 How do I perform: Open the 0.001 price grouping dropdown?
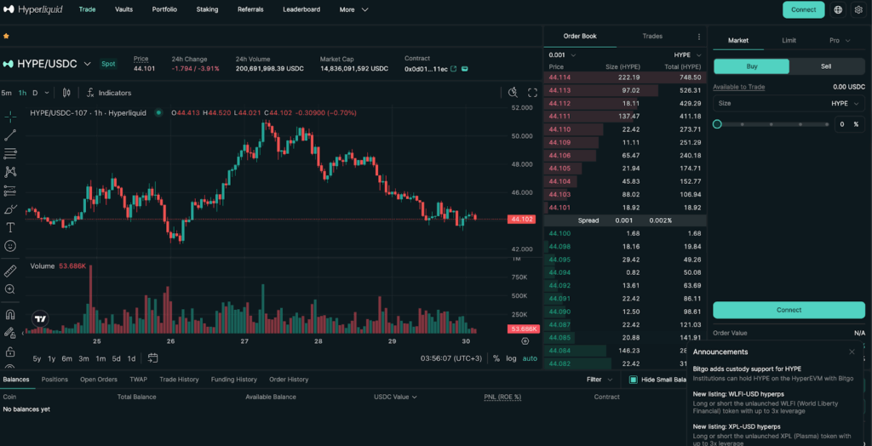click(x=562, y=55)
